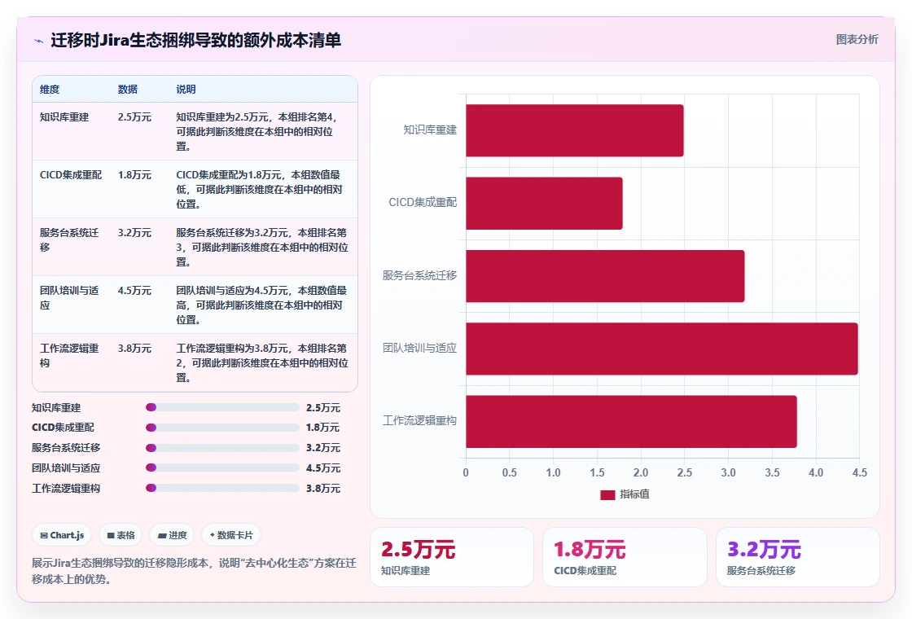Click 团队培训与适应 label in progress list
The width and height of the screenshot is (912, 619).
[x=66, y=468]
